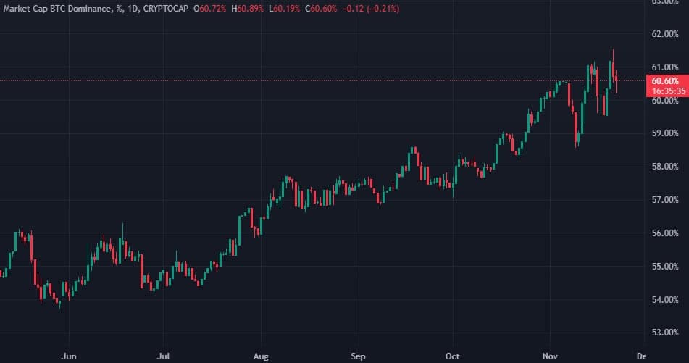
Task: Click the CRYPTOCAP source label
Action: pyautogui.click(x=166, y=9)
